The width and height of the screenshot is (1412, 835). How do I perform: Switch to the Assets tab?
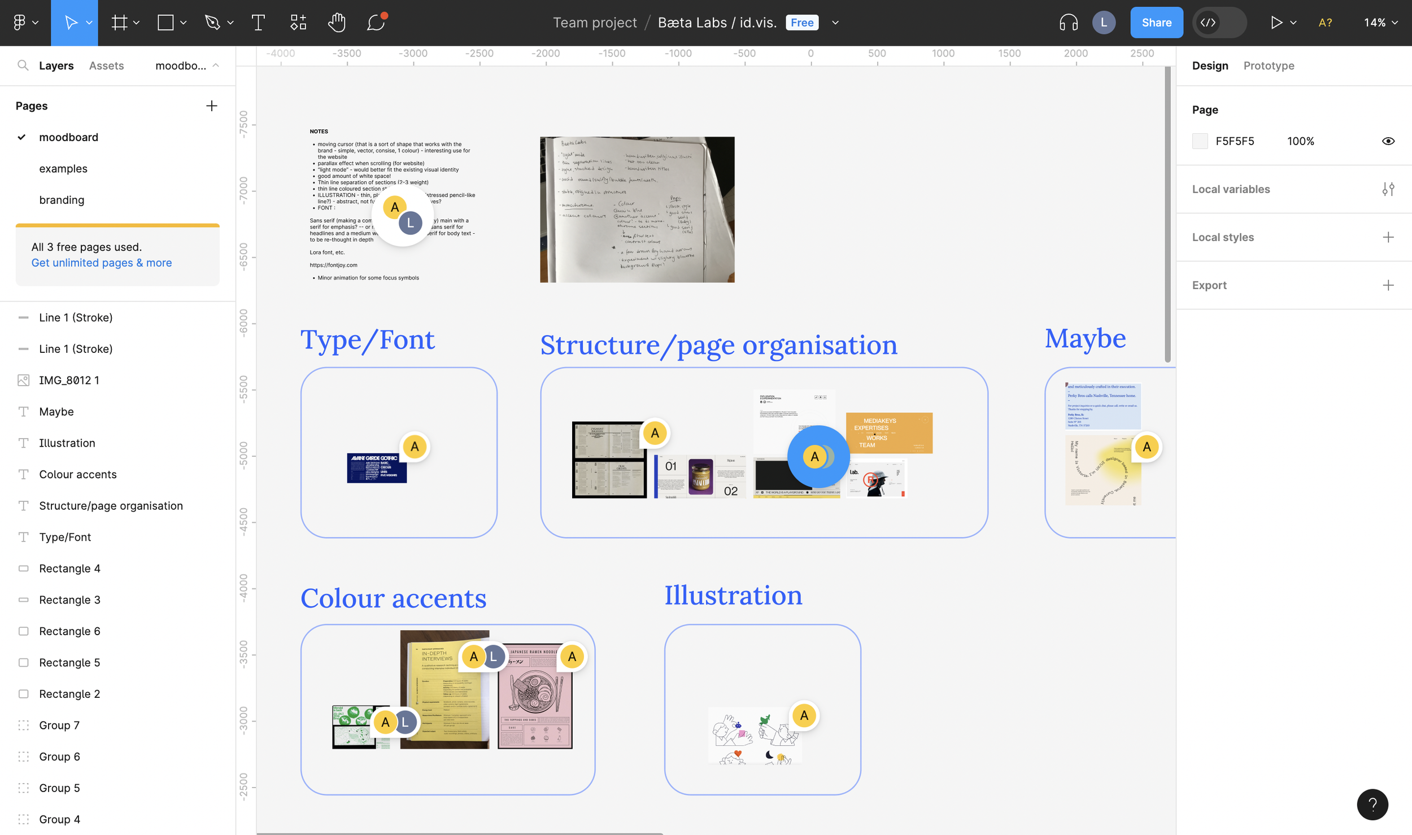[106, 65]
